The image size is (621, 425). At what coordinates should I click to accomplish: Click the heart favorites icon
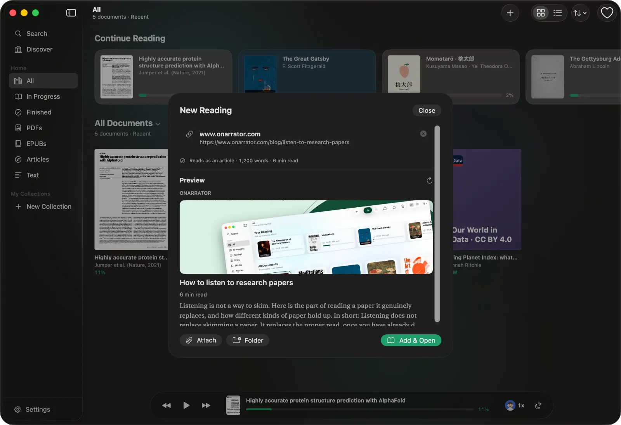coord(607,13)
